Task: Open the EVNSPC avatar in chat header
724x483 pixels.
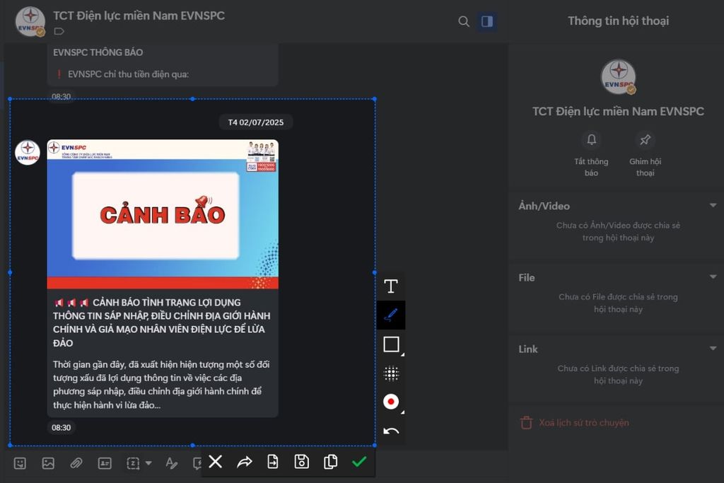Action: [30, 21]
